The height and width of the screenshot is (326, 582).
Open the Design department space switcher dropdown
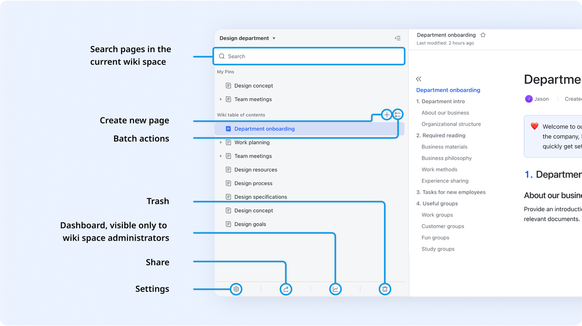248,38
